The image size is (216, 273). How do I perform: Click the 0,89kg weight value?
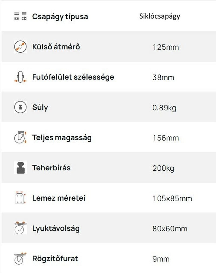pos(164,108)
